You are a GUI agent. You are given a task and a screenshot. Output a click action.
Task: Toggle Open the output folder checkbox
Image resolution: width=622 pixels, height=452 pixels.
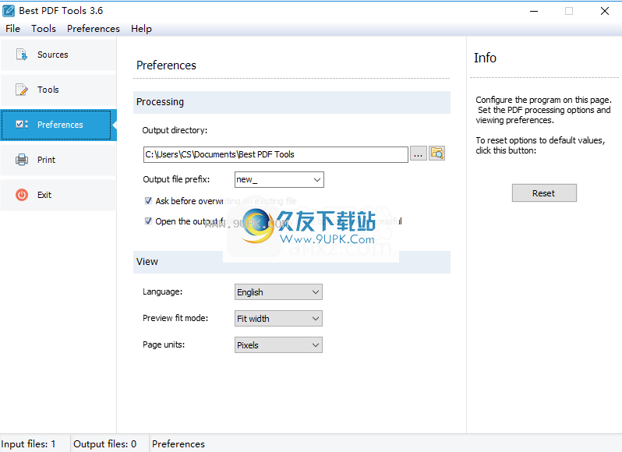(x=148, y=221)
